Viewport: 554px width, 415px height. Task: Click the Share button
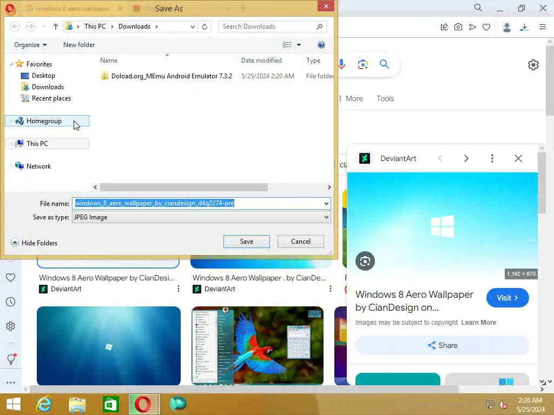point(443,345)
